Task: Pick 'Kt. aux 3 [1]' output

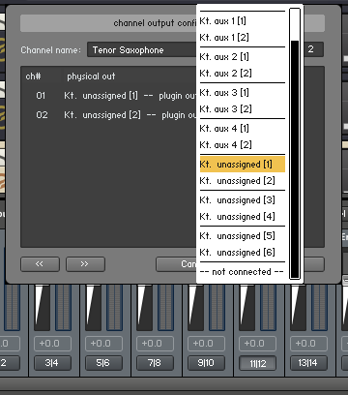Action: (x=243, y=93)
